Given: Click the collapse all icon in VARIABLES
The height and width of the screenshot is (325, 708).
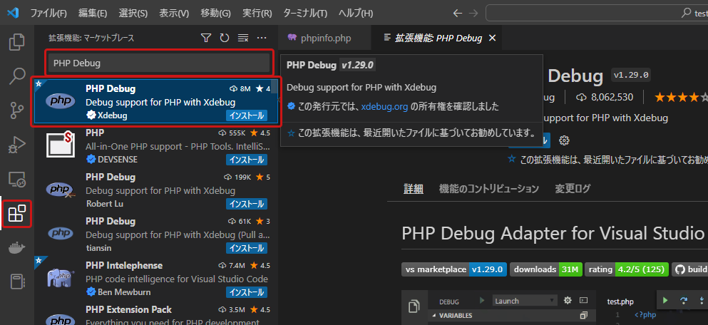Looking at the screenshot, I should coord(583,315).
